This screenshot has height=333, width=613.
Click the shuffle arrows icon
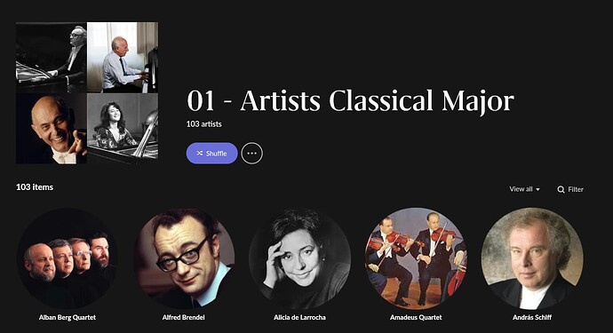[x=200, y=154]
